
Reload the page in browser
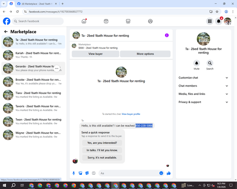18,11
